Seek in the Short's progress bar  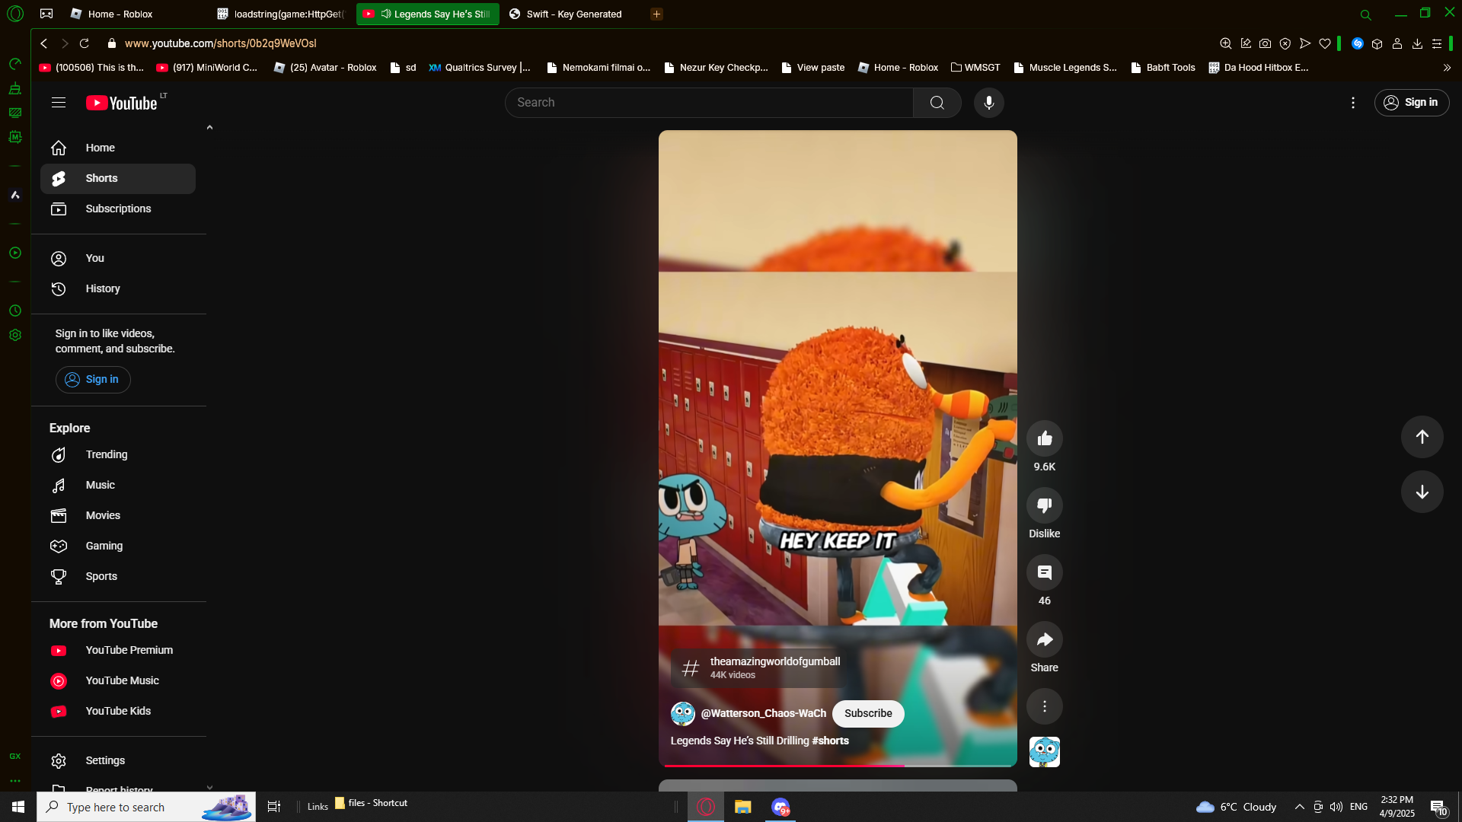[838, 765]
